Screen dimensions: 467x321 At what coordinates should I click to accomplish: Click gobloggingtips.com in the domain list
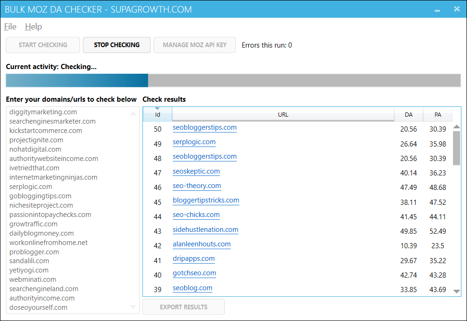[x=41, y=196]
